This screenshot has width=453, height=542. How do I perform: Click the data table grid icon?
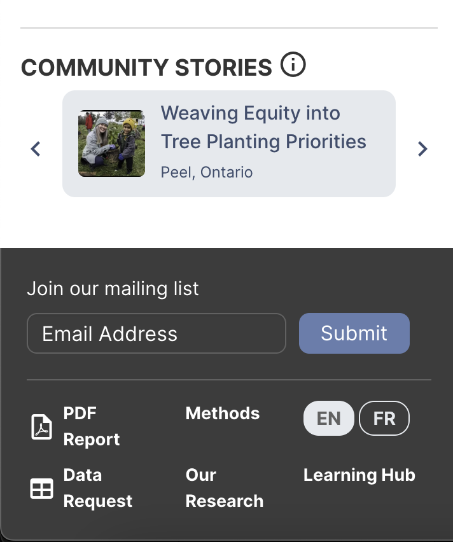42,489
